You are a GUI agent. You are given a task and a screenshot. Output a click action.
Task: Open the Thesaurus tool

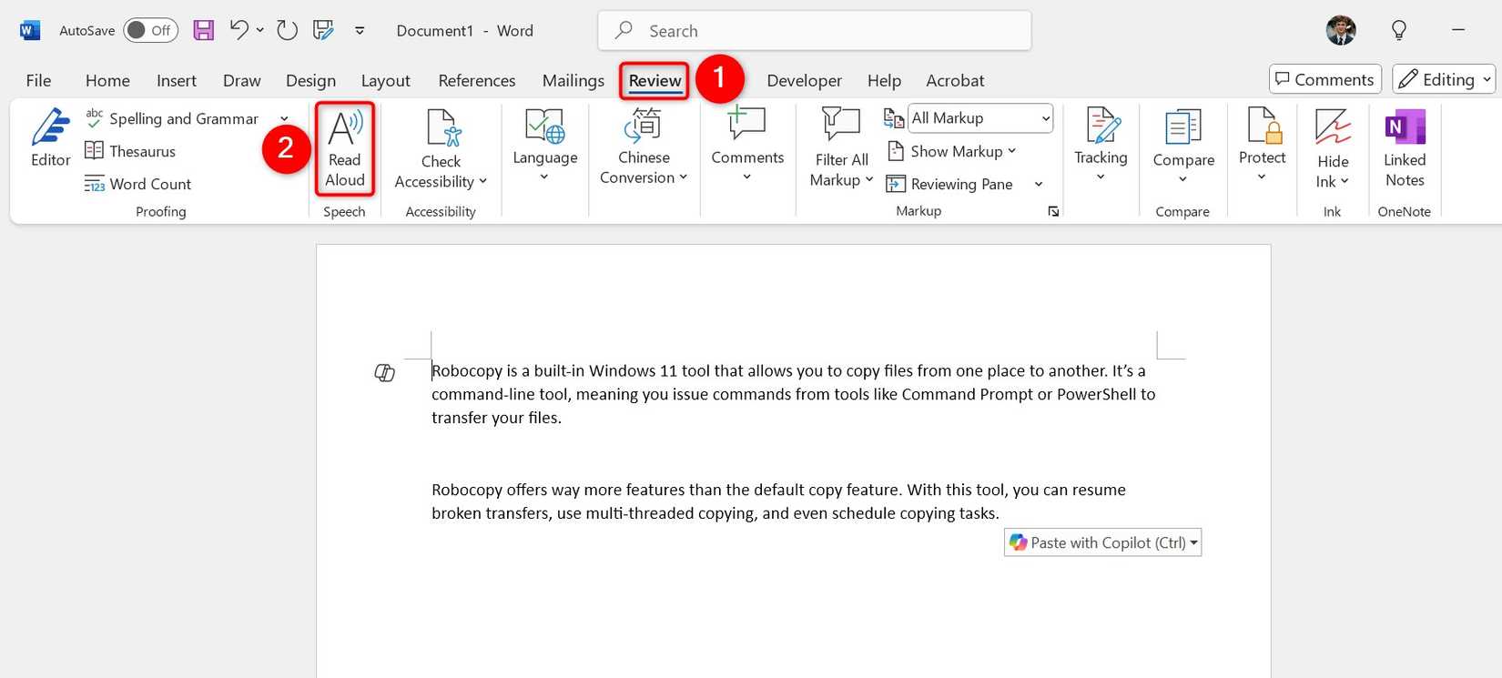(x=130, y=151)
